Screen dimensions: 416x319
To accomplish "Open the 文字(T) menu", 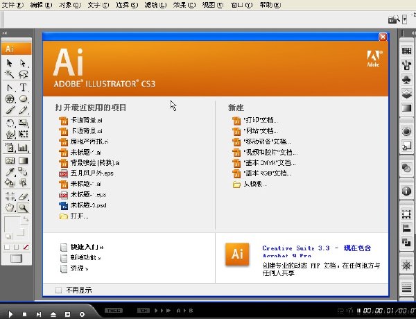I will click(x=98, y=5).
